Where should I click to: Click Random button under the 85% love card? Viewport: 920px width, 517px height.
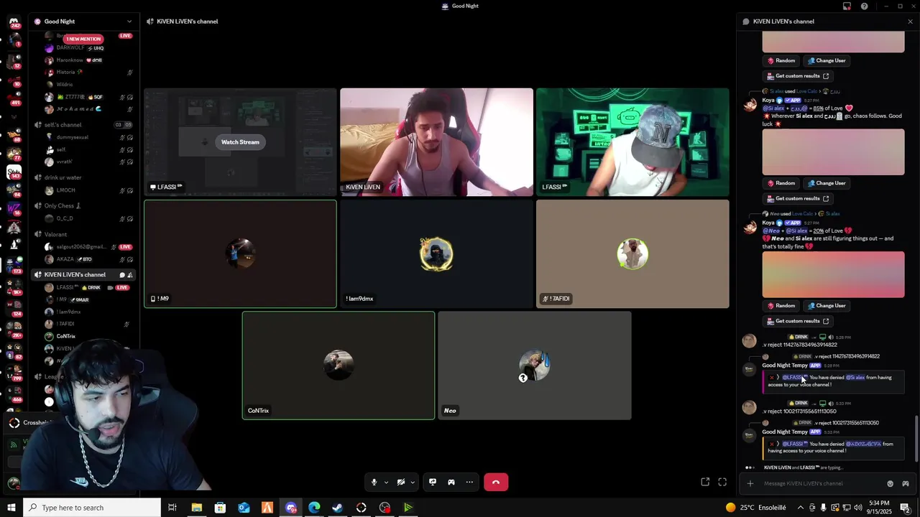pyautogui.click(x=781, y=183)
